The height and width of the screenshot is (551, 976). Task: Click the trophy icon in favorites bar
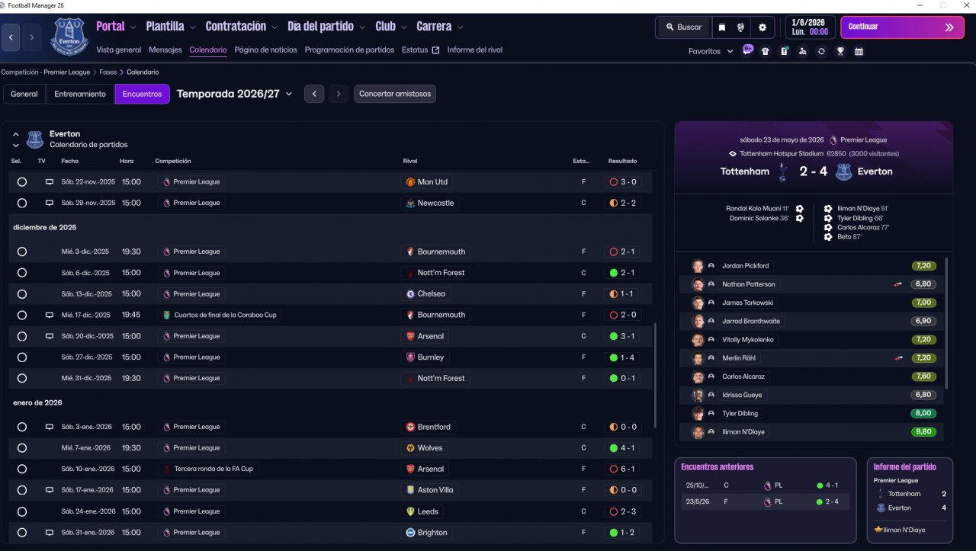(x=840, y=52)
